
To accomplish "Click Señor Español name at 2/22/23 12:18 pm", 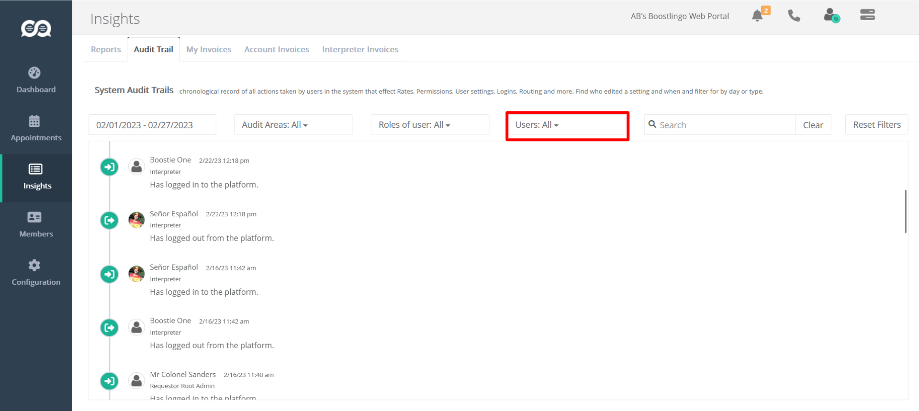I will [174, 213].
